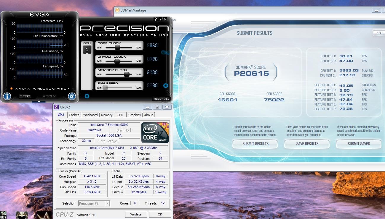
Task: Click the Threads count field showing 12
Action: tap(163, 203)
